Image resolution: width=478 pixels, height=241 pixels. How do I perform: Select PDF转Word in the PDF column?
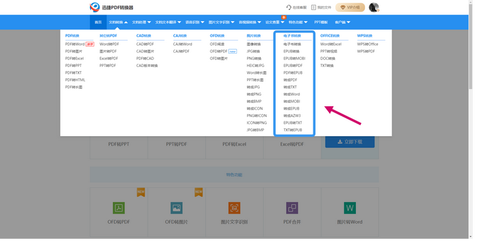point(74,44)
